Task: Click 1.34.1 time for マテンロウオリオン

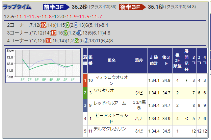Action: 154,80
